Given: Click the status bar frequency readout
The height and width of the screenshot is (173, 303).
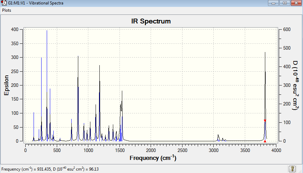Looking at the screenshot, I should click(x=50, y=169).
